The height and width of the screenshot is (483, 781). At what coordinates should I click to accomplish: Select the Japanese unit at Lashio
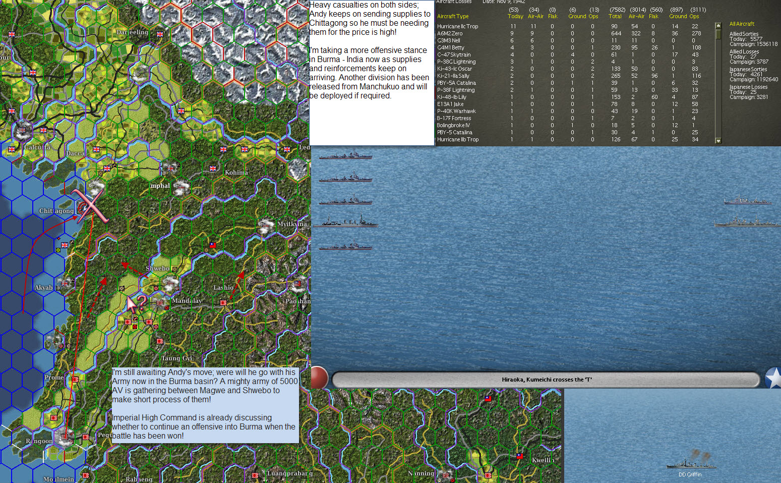(223, 302)
